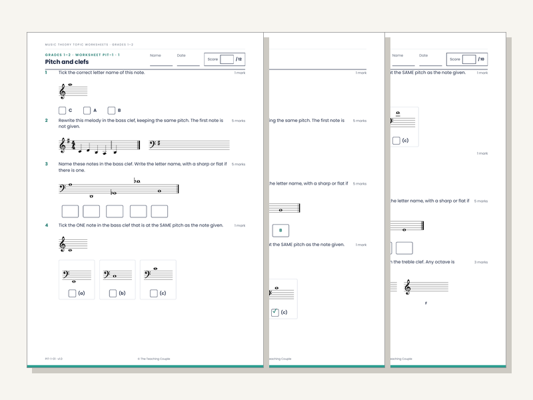The image size is (533, 400).
Task: Click the 'Pitch and clefs' title
Action: (x=67, y=62)
